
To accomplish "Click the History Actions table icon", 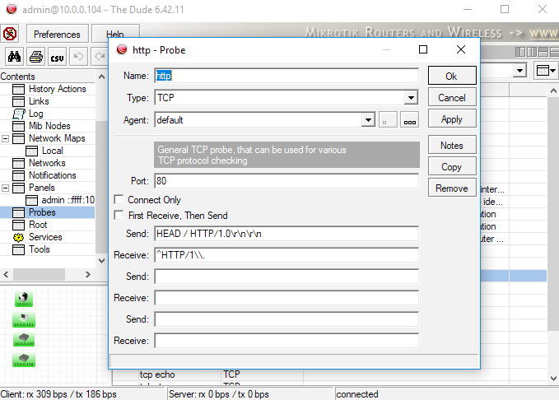I will click(19, 89).
